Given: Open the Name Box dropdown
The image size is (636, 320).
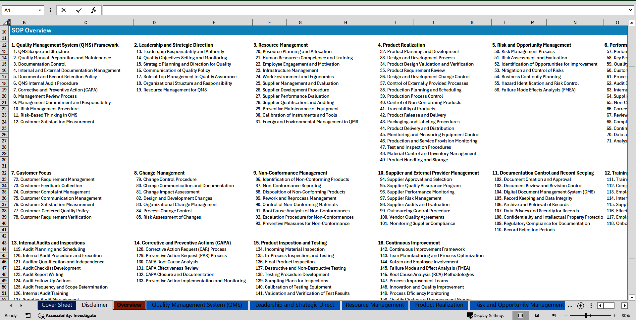Looking at the screenshot, I should coord(40,10).
